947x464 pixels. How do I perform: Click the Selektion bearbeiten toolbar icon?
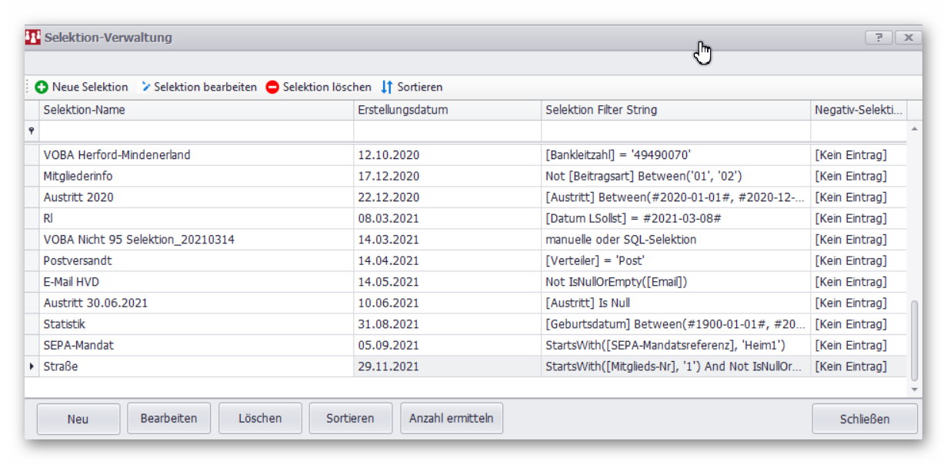[146, 88]
